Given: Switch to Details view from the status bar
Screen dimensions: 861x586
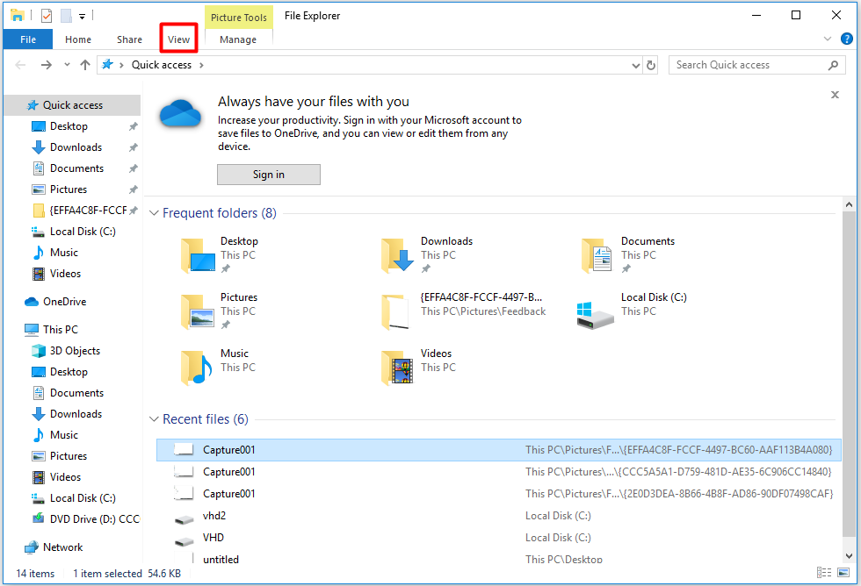Looking at the screenshot, I should click(823, 572).
